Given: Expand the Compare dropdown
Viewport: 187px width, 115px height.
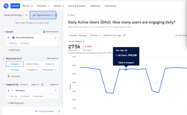Looking at the screenshot, I should 95,35.
